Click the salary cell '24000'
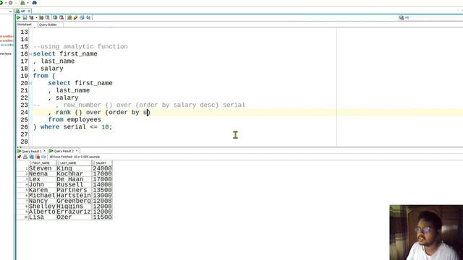 click(x=102, y=168)
